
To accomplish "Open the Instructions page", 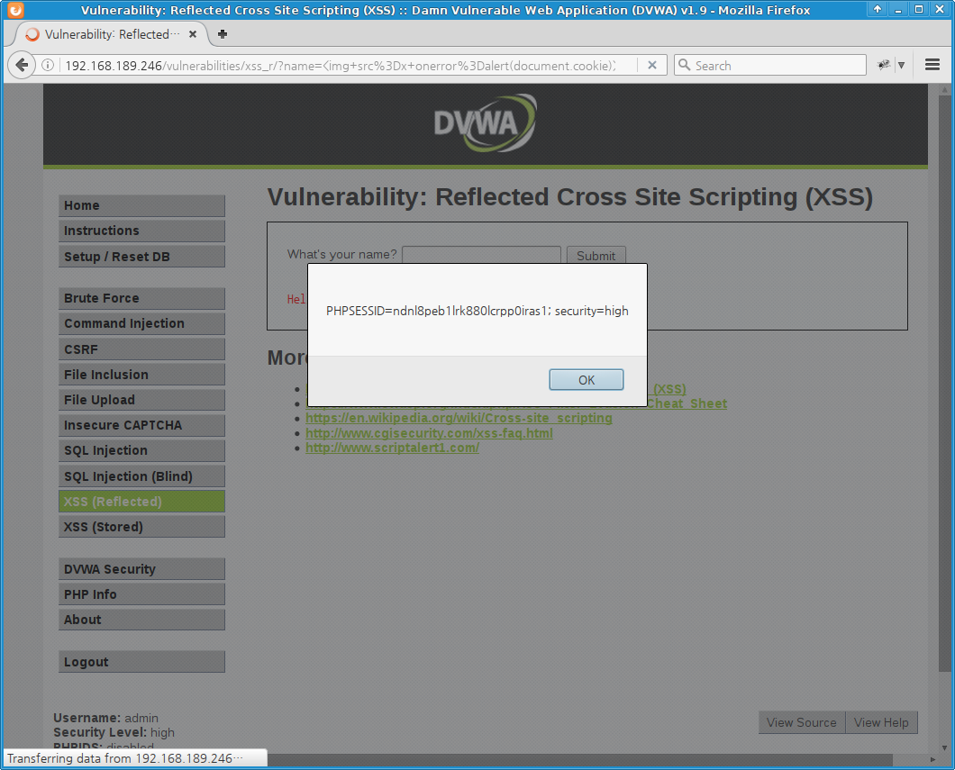I will coord(142,231).
